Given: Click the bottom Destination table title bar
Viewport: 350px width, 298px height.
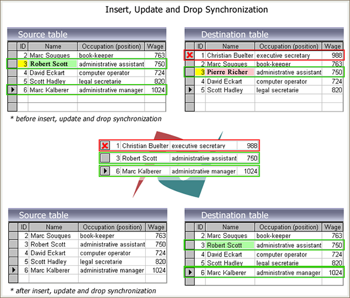Looking at the screenshot, I should (x=264, y=215).
